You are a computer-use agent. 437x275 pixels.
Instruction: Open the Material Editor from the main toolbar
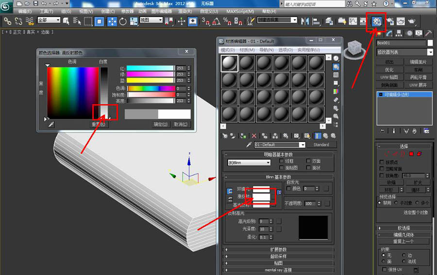(376, 21)
